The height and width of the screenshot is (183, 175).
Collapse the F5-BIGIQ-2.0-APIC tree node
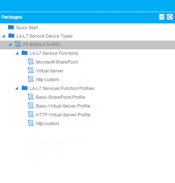pos(10,45)
